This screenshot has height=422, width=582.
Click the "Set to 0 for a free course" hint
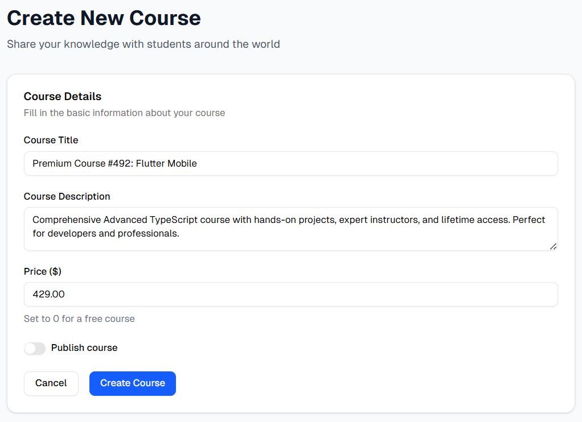coord(79,318)
